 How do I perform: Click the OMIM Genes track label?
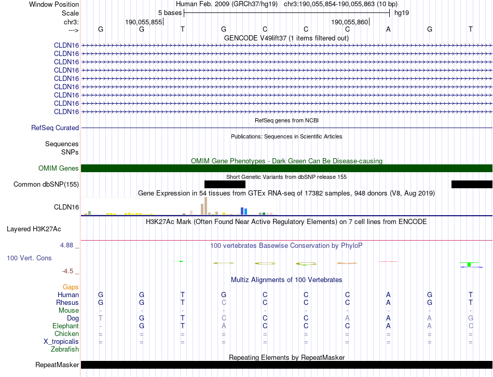[x=59, y=168]
